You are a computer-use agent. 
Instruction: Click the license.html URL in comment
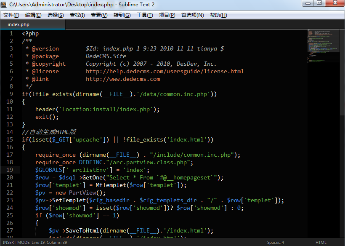(x=165, y=71)
